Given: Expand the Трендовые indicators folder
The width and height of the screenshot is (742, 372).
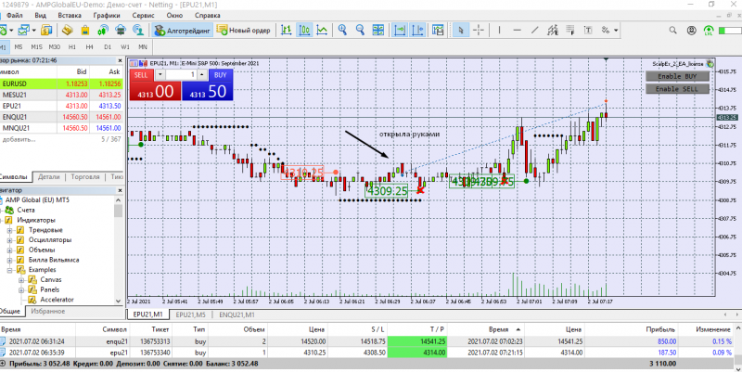Looking at the screenshot, I should (x=9, y=230).
